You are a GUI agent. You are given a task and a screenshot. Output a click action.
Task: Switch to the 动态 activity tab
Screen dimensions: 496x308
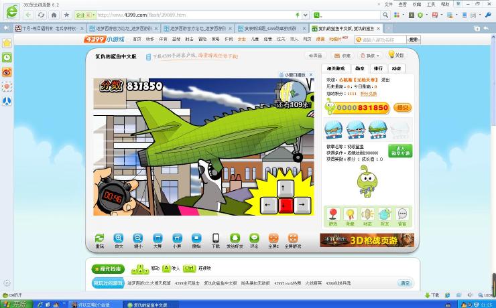(396, 68)
